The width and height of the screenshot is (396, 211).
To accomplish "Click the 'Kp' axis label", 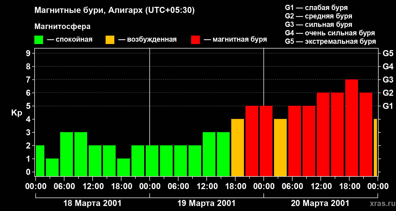I will click(x=17, y=113).
